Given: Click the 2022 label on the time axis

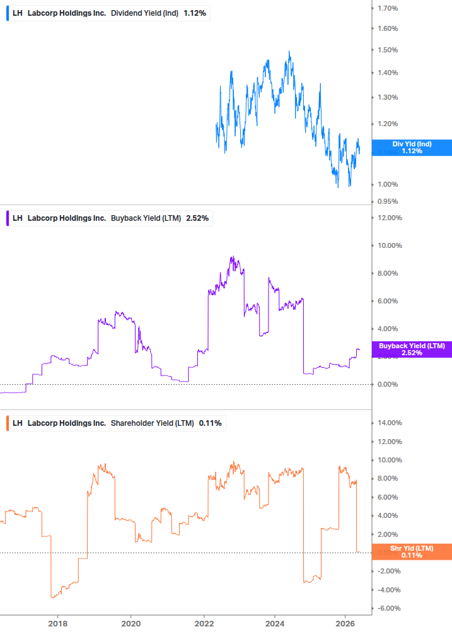Looking at the screenshot, I should pyautogui.click(x=204, y=623).
